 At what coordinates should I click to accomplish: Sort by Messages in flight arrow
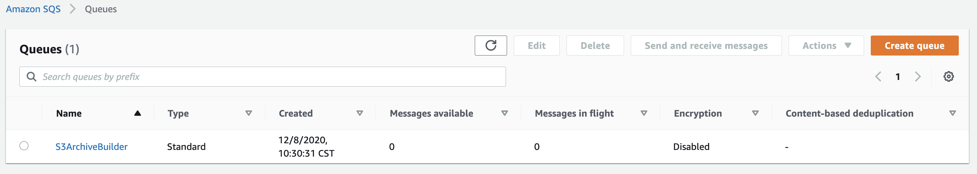click(x=644, y=113)
